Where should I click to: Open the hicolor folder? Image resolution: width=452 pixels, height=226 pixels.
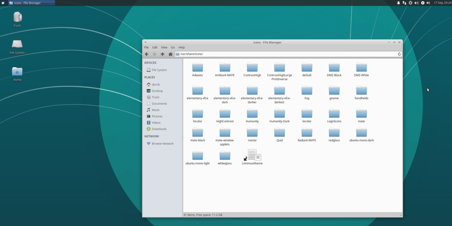click(197, 114)
